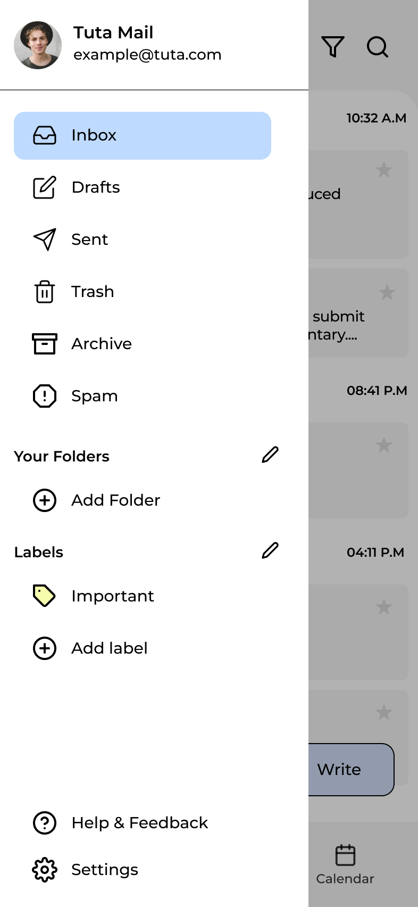The width and height of the screenshot is (418, 907).
Task: Open the Inbox folder
Action: point(143,136)
